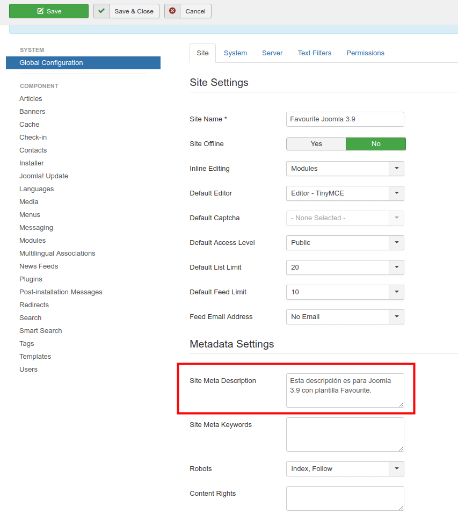Open Tags component settings

pos(27,344)
